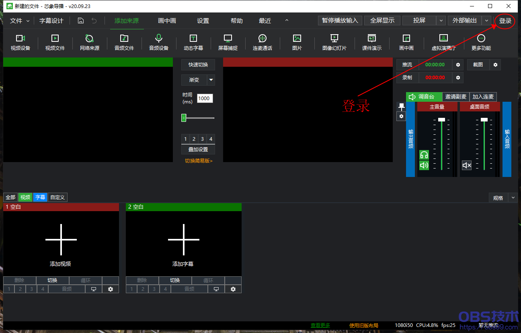521x333 pixels.
Task: Switch to the 画中画 tab
Action: point(167,21)
